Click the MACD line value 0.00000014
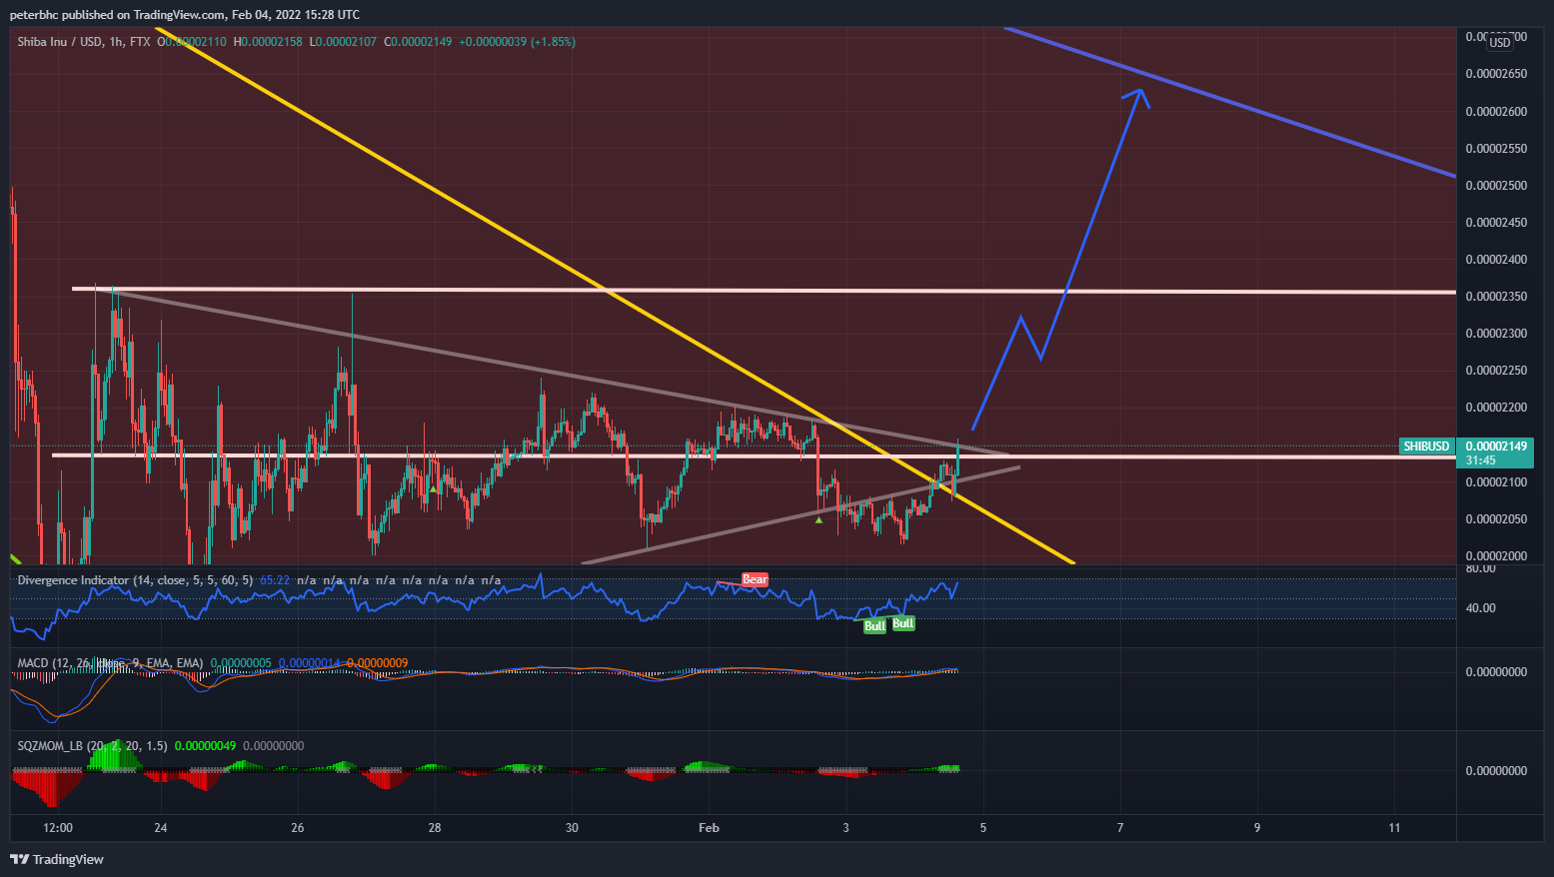 tap(309, 663)
